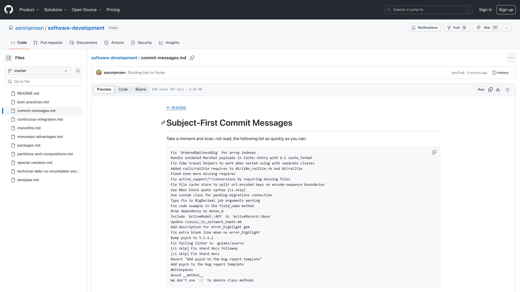
Task: Switch to Code view
Action: [x=123, y=89]
